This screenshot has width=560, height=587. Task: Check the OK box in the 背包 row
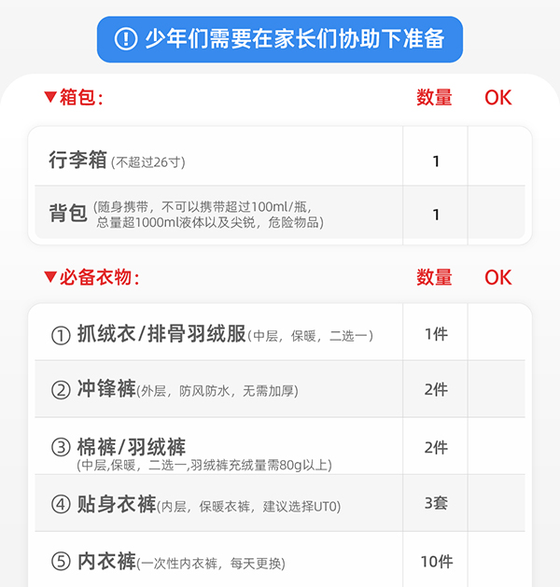498,214
